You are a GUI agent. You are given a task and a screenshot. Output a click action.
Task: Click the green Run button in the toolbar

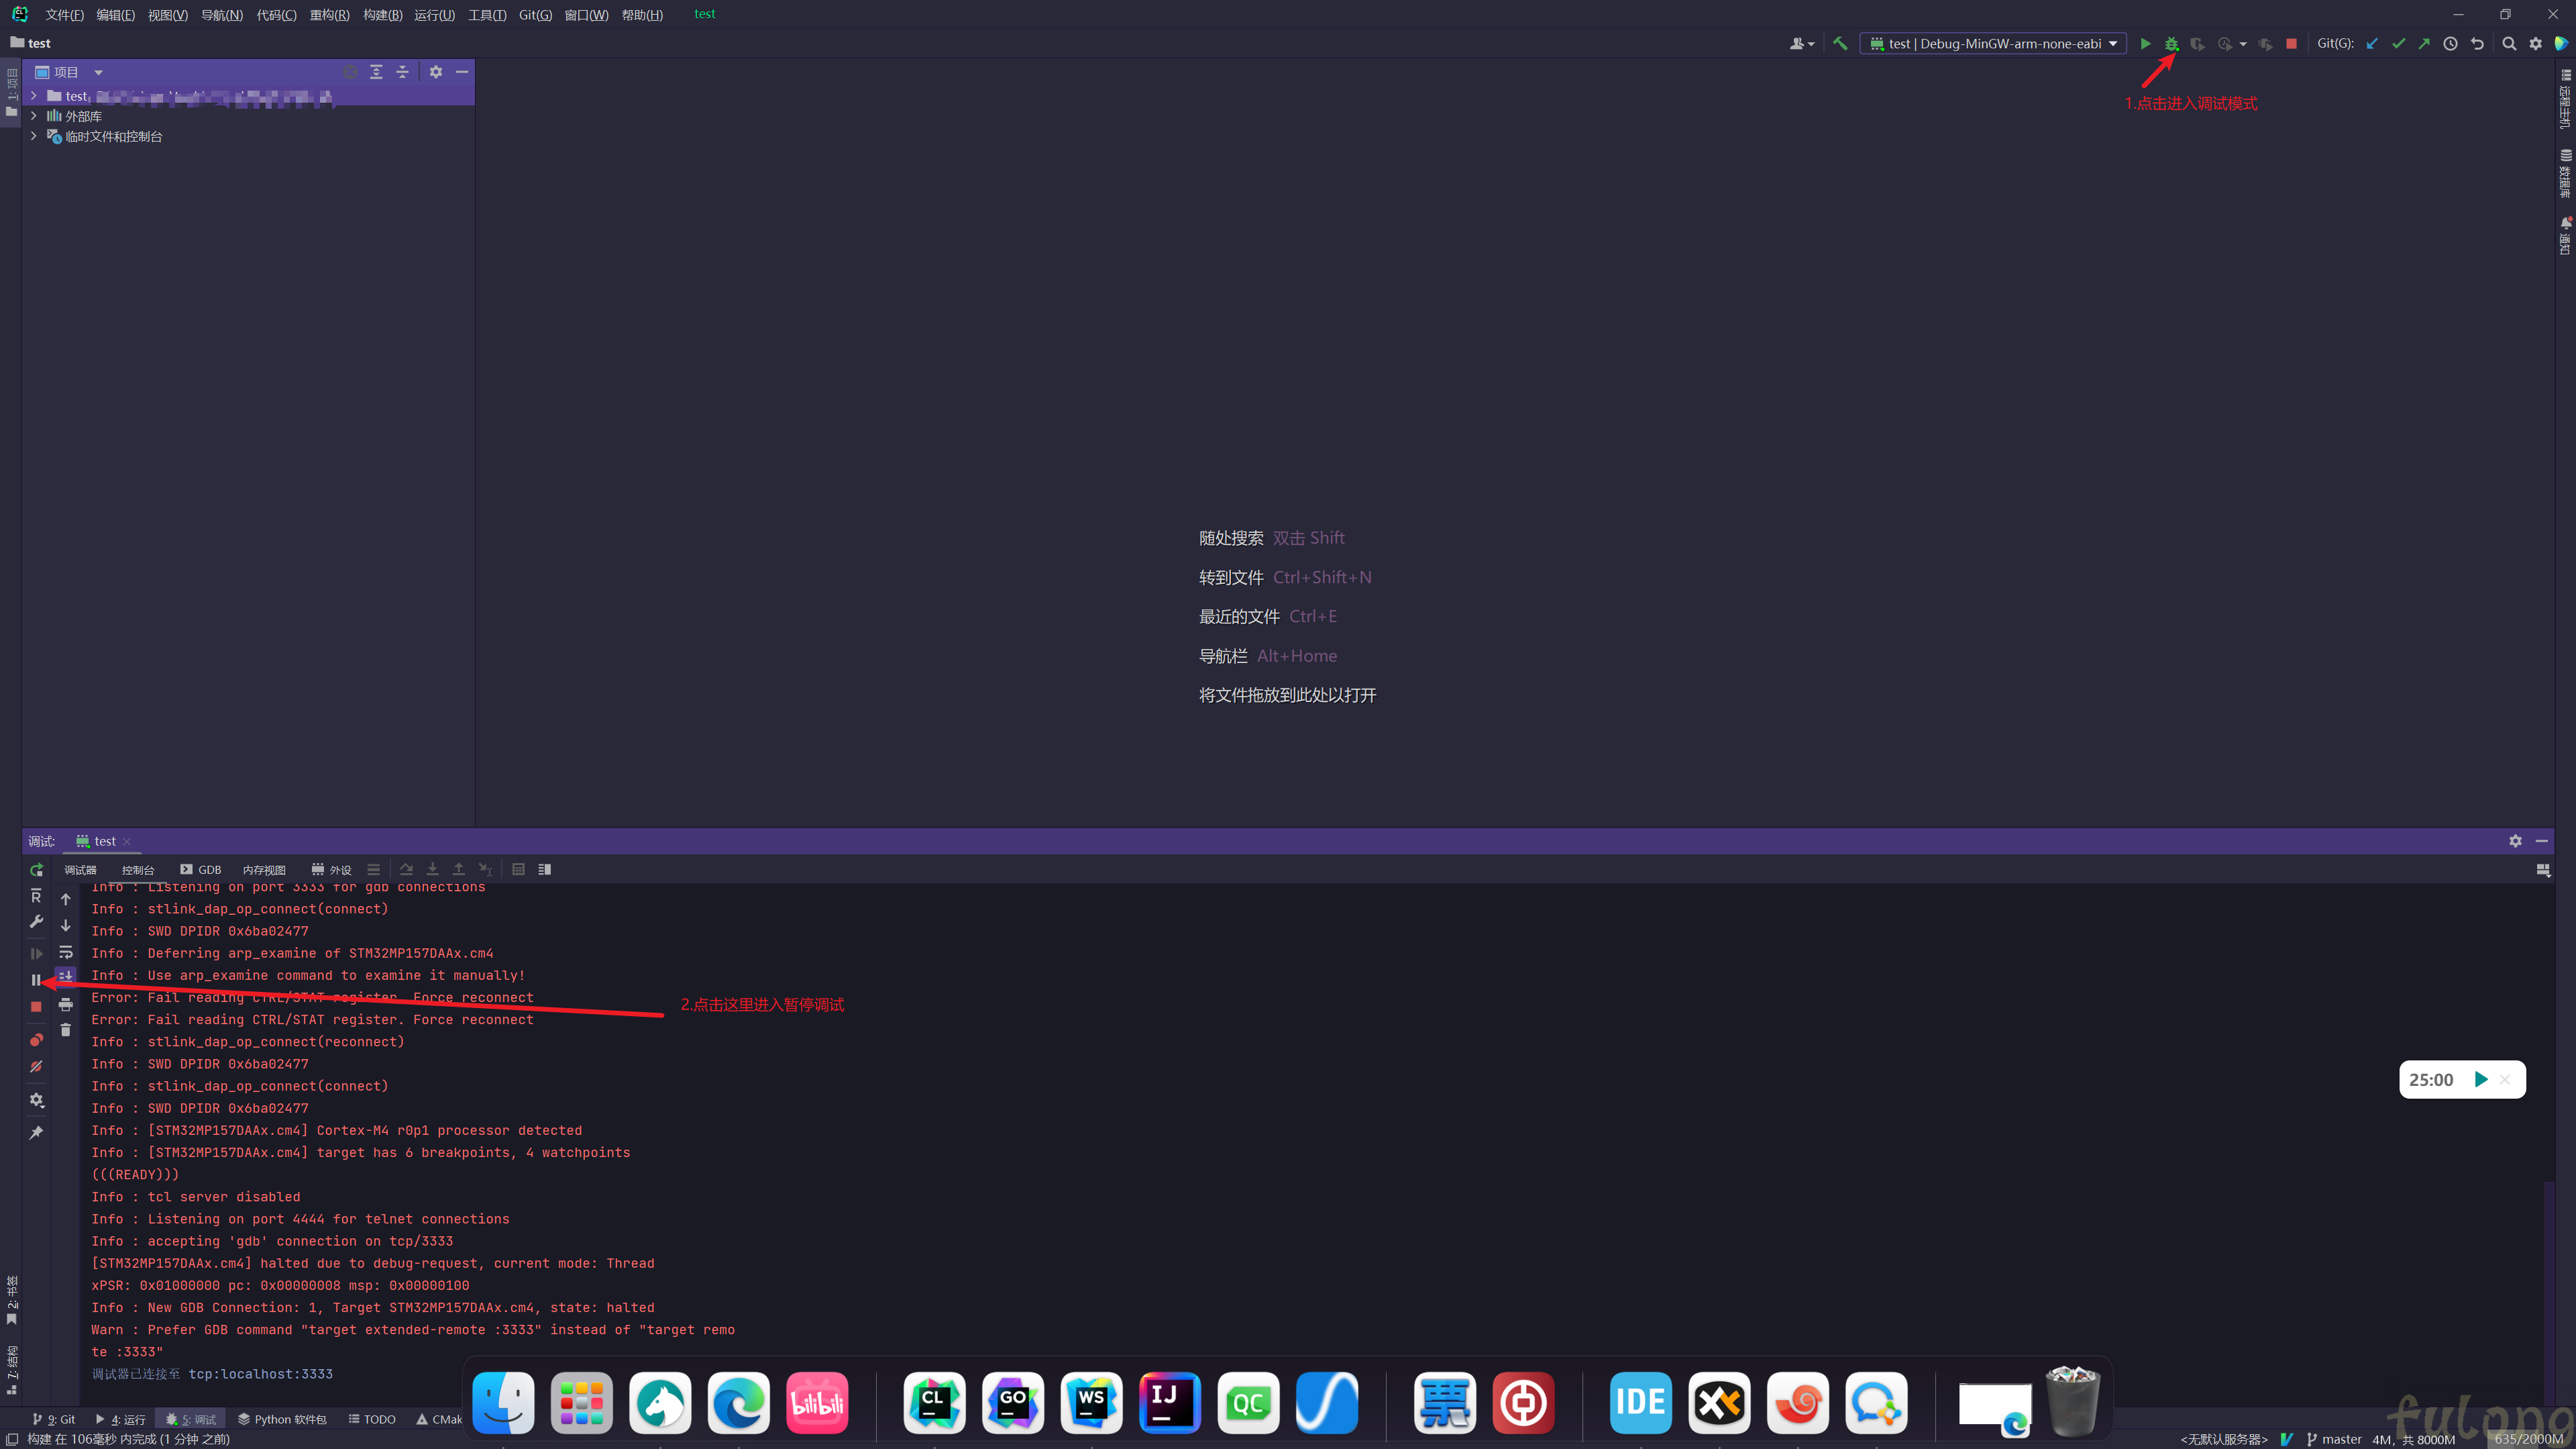point(2145,44)
